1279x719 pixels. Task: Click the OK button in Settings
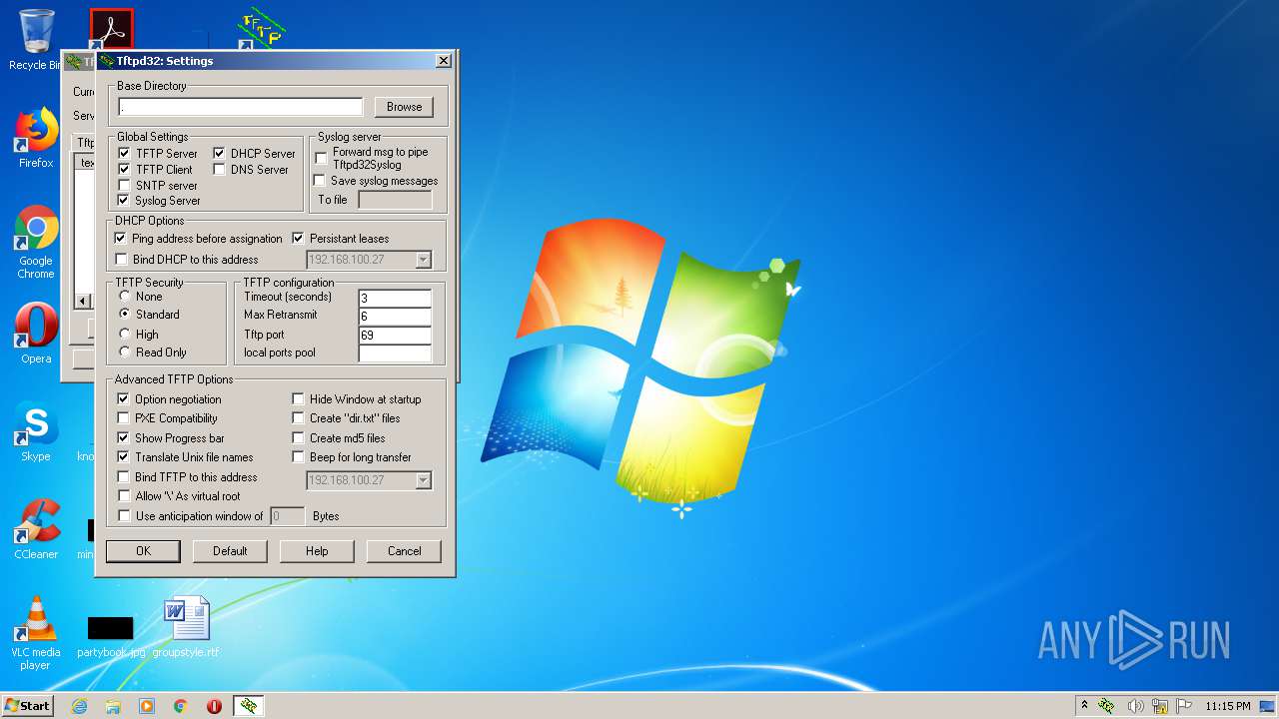(143, 551)
